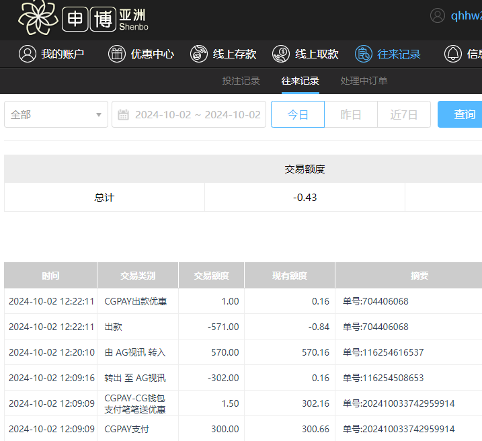Click the 优惠中心 gift icon
The image size is (482, 441).
click(x=117, y=54)
